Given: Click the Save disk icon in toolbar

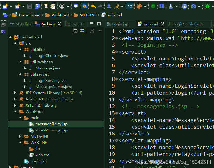Looking at the screenshot, I should 30,6.
